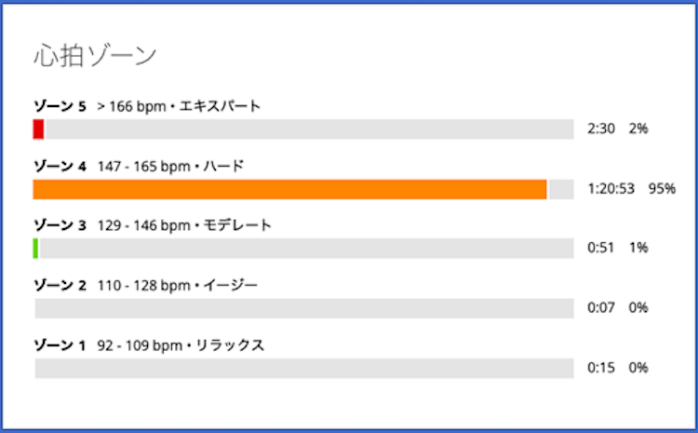Select the ゾーン 5 label
The height and width of the screenshot is (433, 698).
tap(60, 106)
